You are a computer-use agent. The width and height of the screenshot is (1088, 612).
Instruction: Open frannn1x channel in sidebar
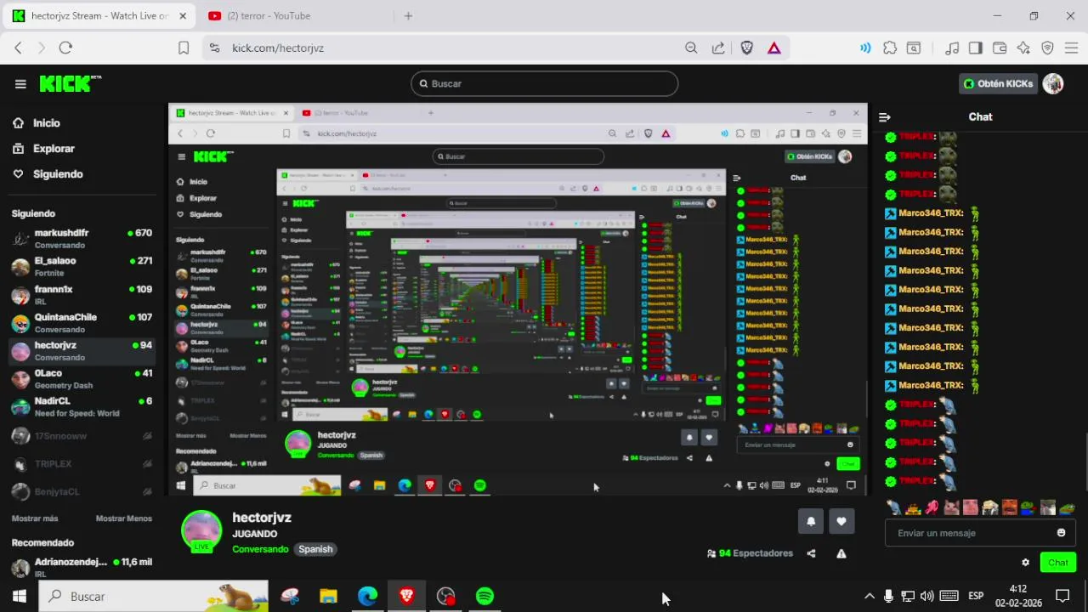click(82, 295)
